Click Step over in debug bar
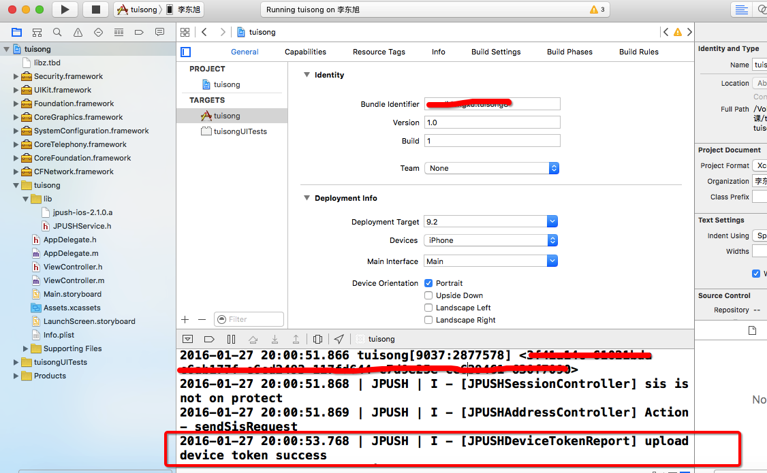Screen dimensions: 767x473 253,339
